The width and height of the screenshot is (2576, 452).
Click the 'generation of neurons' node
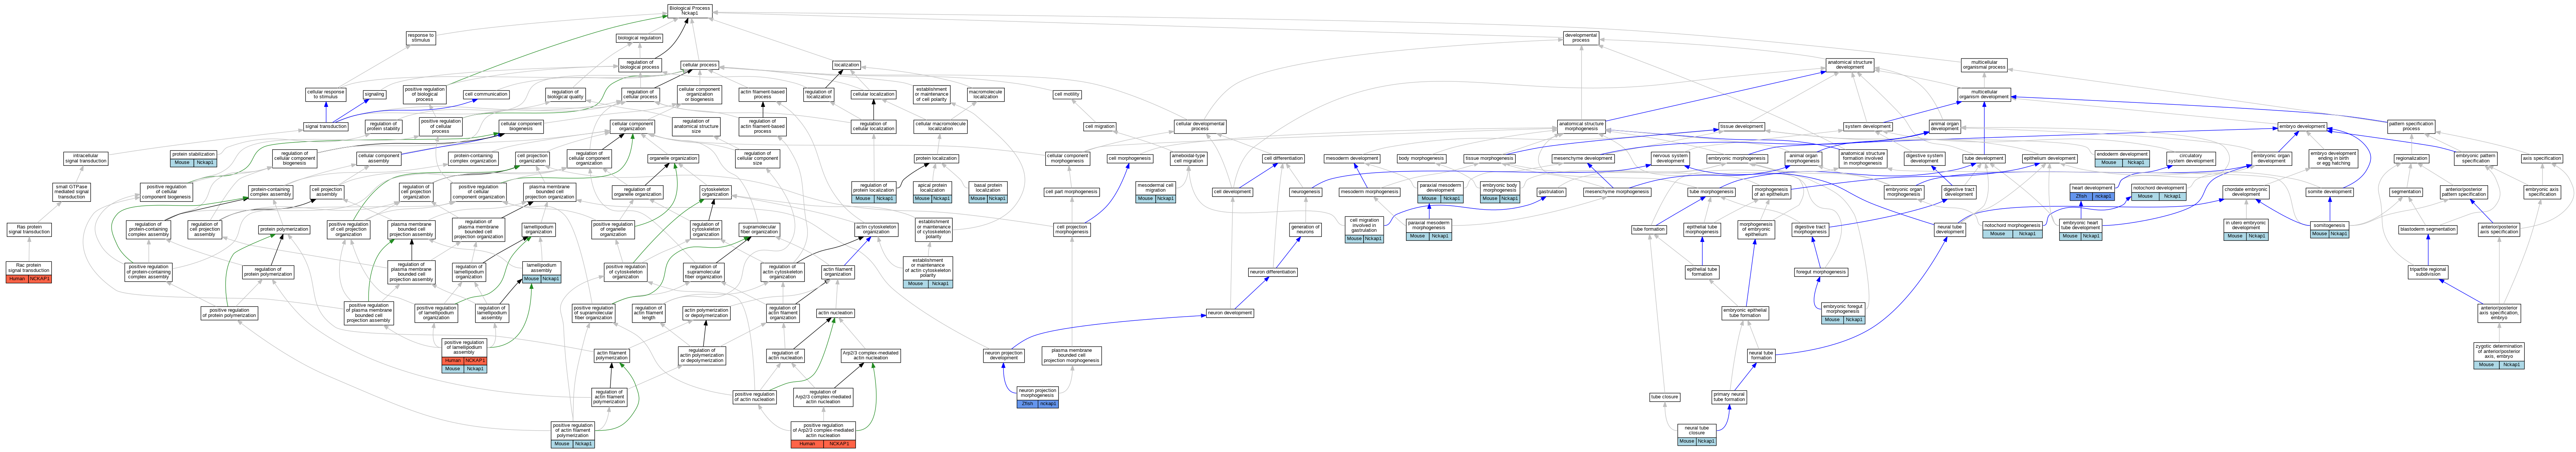click(x=1305, y=230)
